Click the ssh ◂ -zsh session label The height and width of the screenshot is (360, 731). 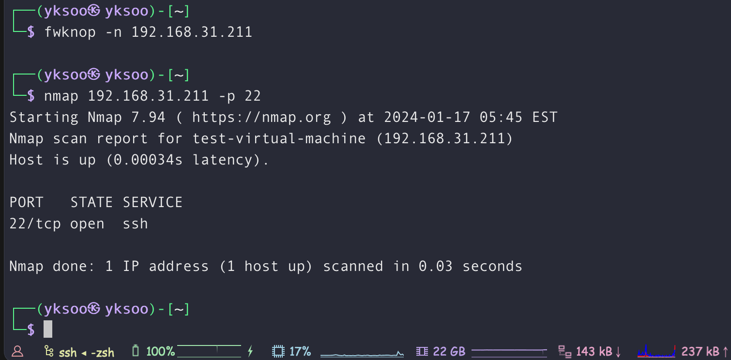point(87,352)
